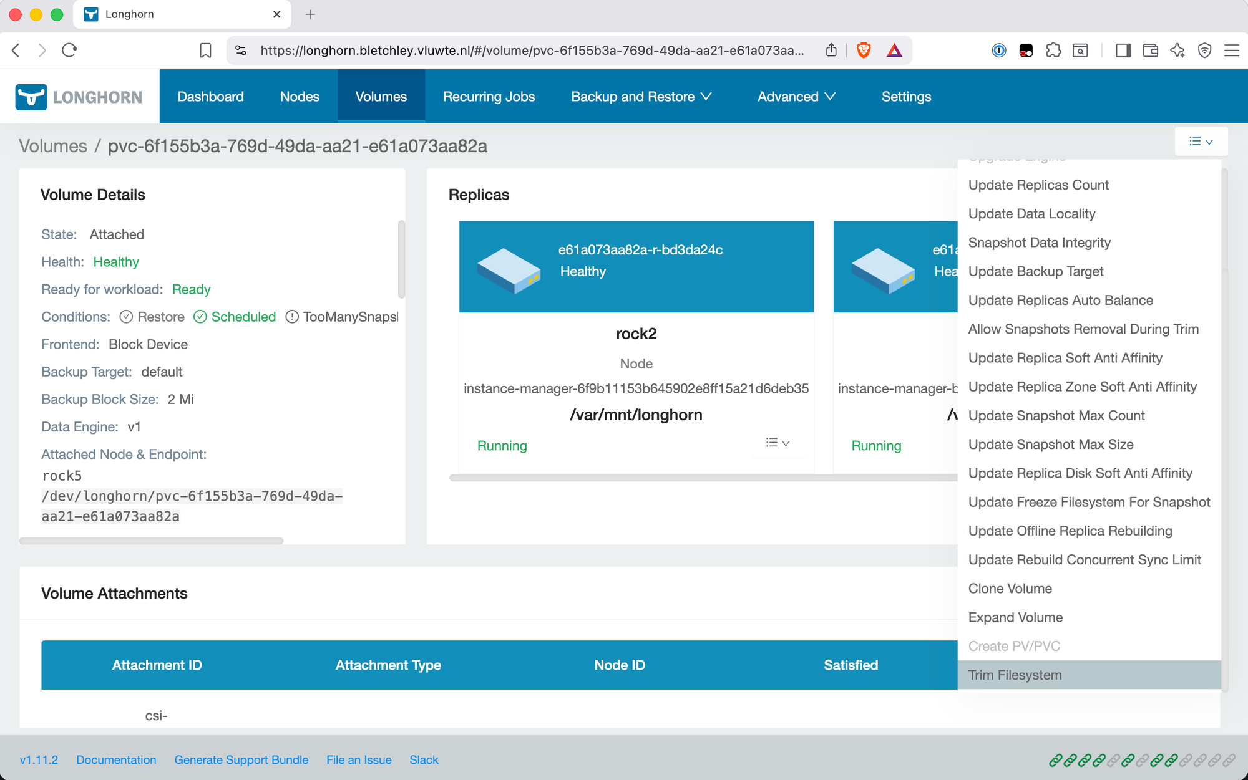Switch to the Volumes tab

(381, 97)
